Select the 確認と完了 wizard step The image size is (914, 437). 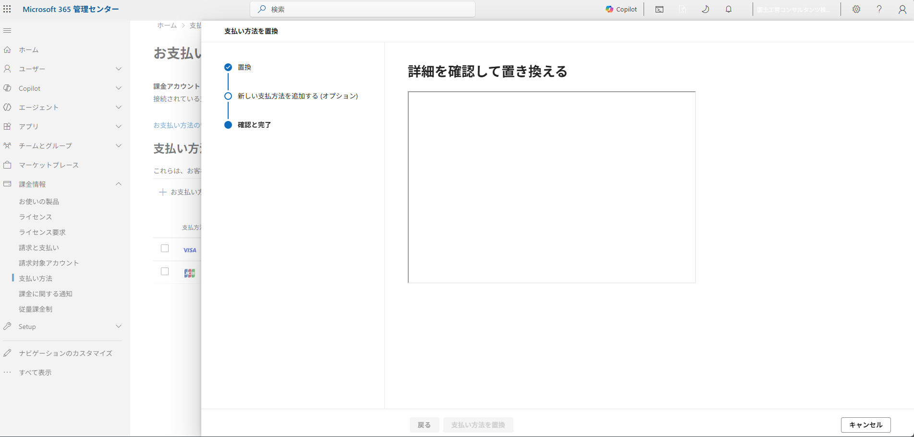click(248, 125)
